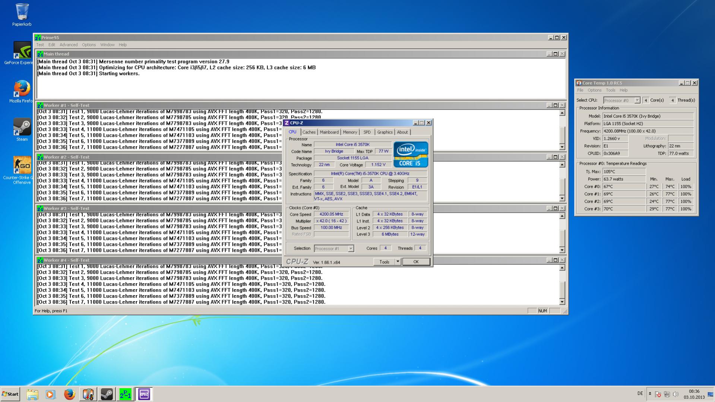Switch to the Mainboard tab in CPU-Z
The width and height of the screenshot is (715, 402).
[x=329, y=132]
